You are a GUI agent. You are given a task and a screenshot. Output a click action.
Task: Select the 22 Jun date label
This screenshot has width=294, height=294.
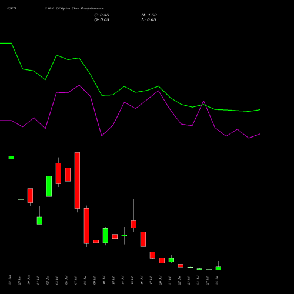10,280
